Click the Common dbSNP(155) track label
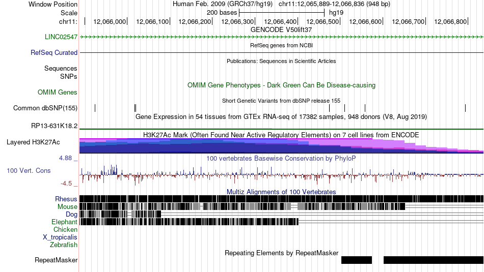 (x=45, y=108)
